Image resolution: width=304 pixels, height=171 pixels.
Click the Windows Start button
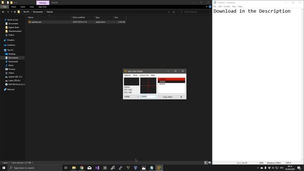coord(4,168)
